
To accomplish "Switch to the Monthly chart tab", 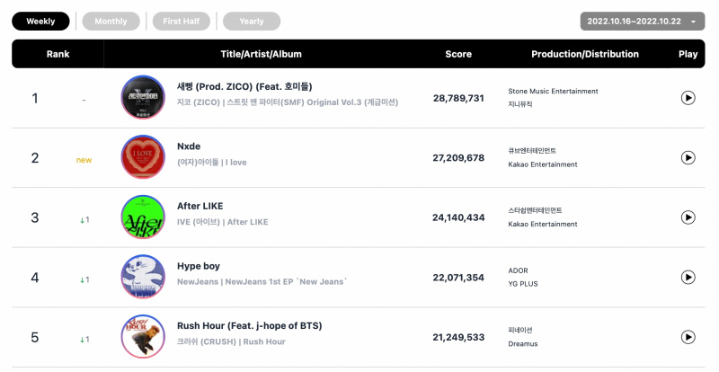I will coord(111,21).
